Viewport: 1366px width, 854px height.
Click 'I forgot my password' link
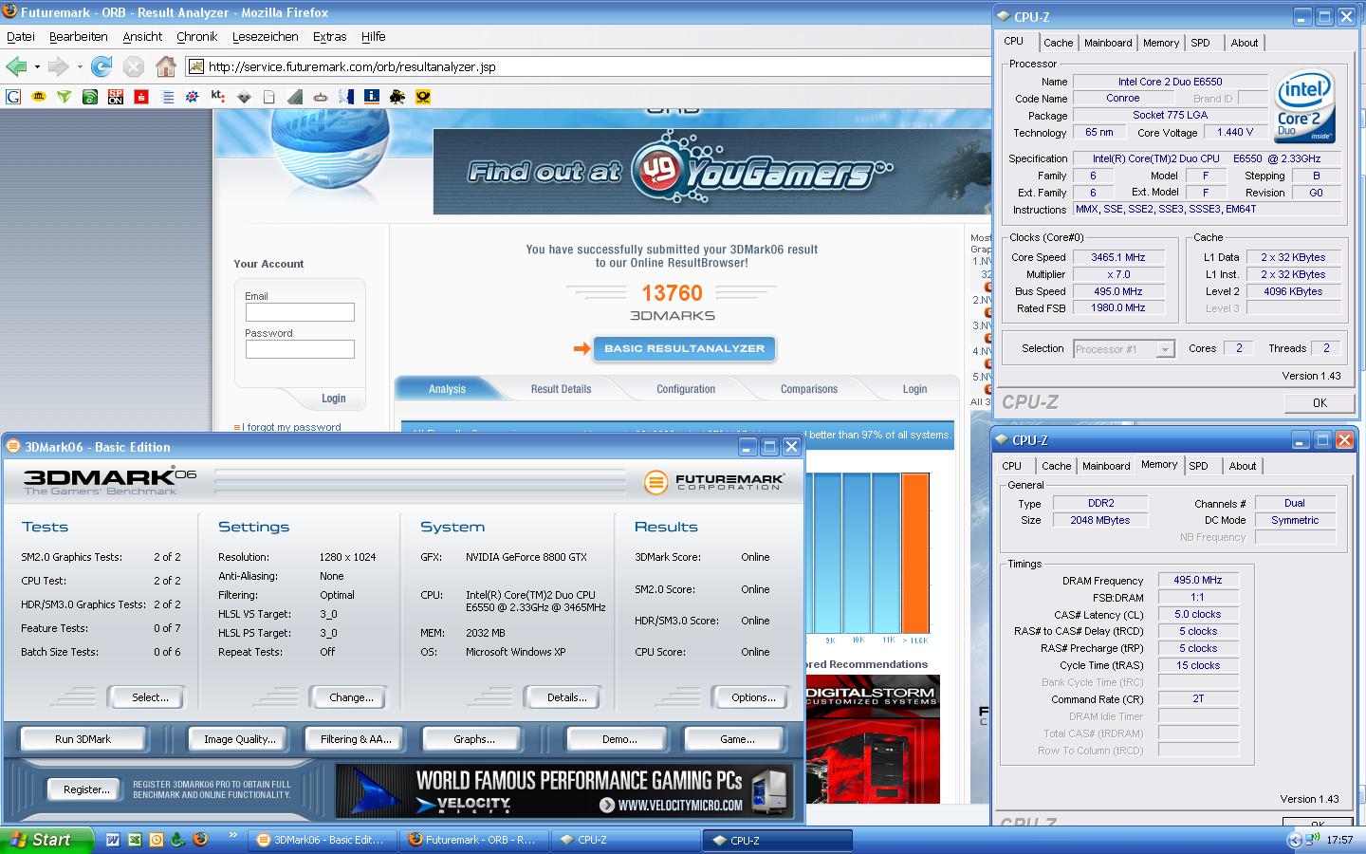[291, 428]
